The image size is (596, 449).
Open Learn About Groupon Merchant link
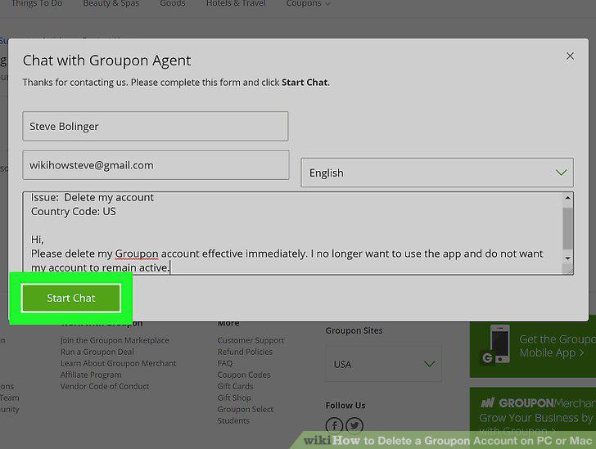click(x=118, y=363)
